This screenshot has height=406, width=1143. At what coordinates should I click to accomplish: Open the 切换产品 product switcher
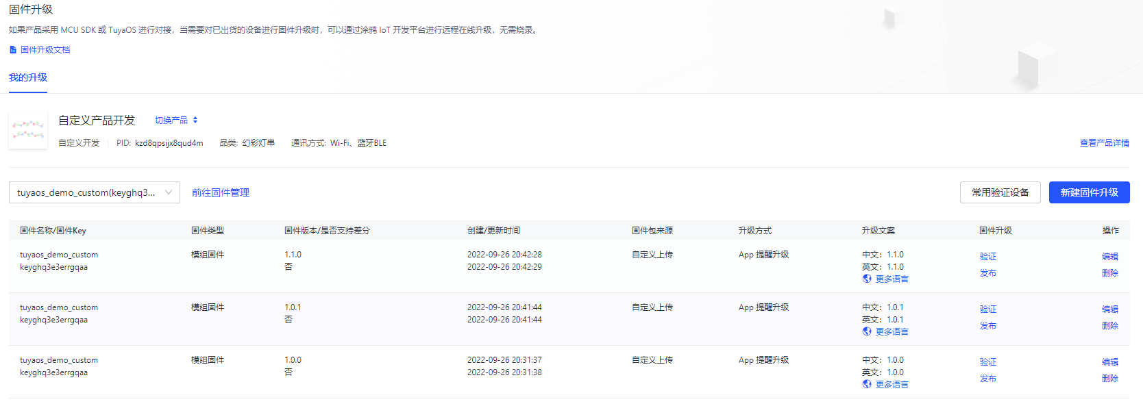(176, 120)
